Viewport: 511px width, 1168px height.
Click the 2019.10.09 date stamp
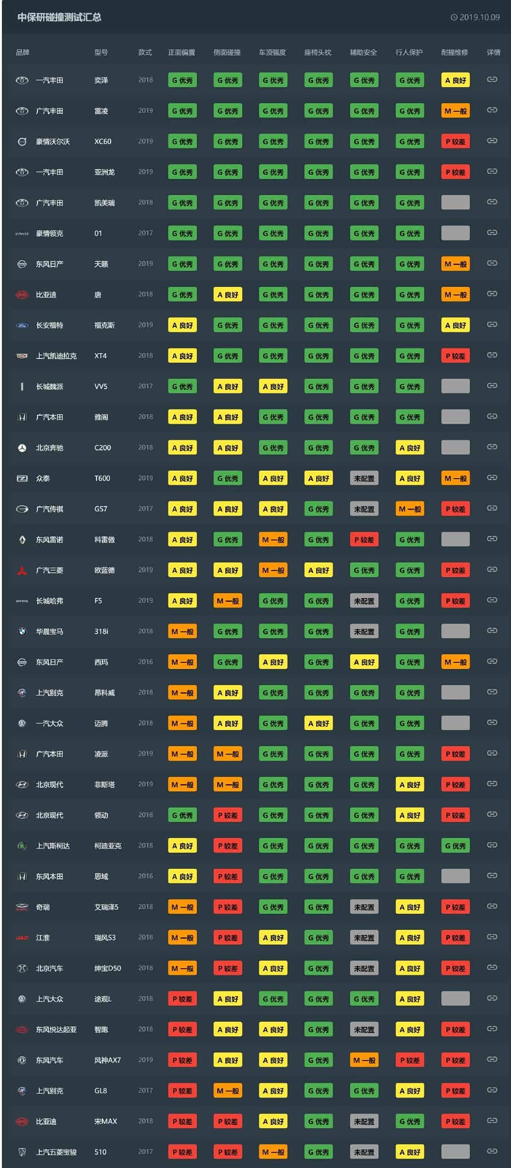pyautogui.click(x=475, y=18)
